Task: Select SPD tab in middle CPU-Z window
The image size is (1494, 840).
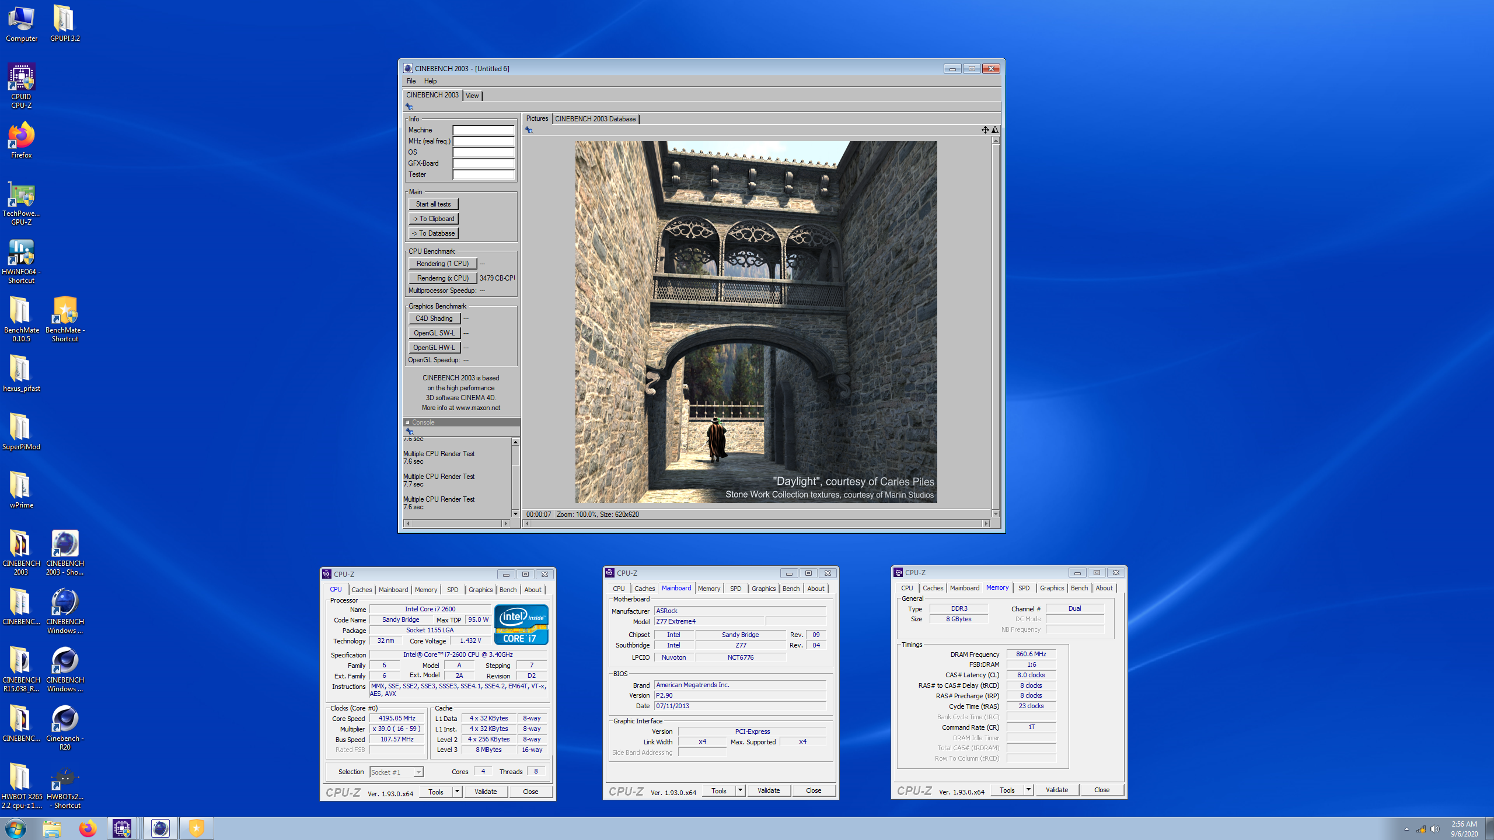Action: [735, 589]
